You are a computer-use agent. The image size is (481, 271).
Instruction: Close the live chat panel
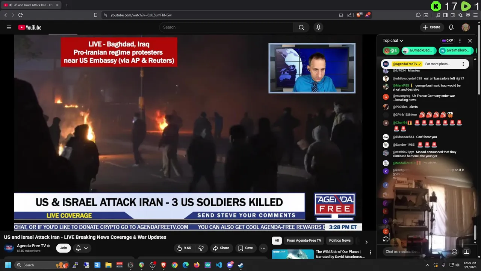470,41
